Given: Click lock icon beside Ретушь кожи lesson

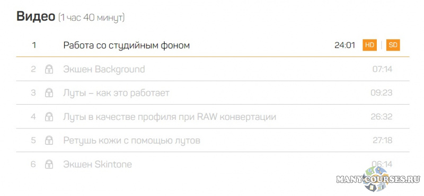Looking at the screenshot, I should [x=49, y=141].
